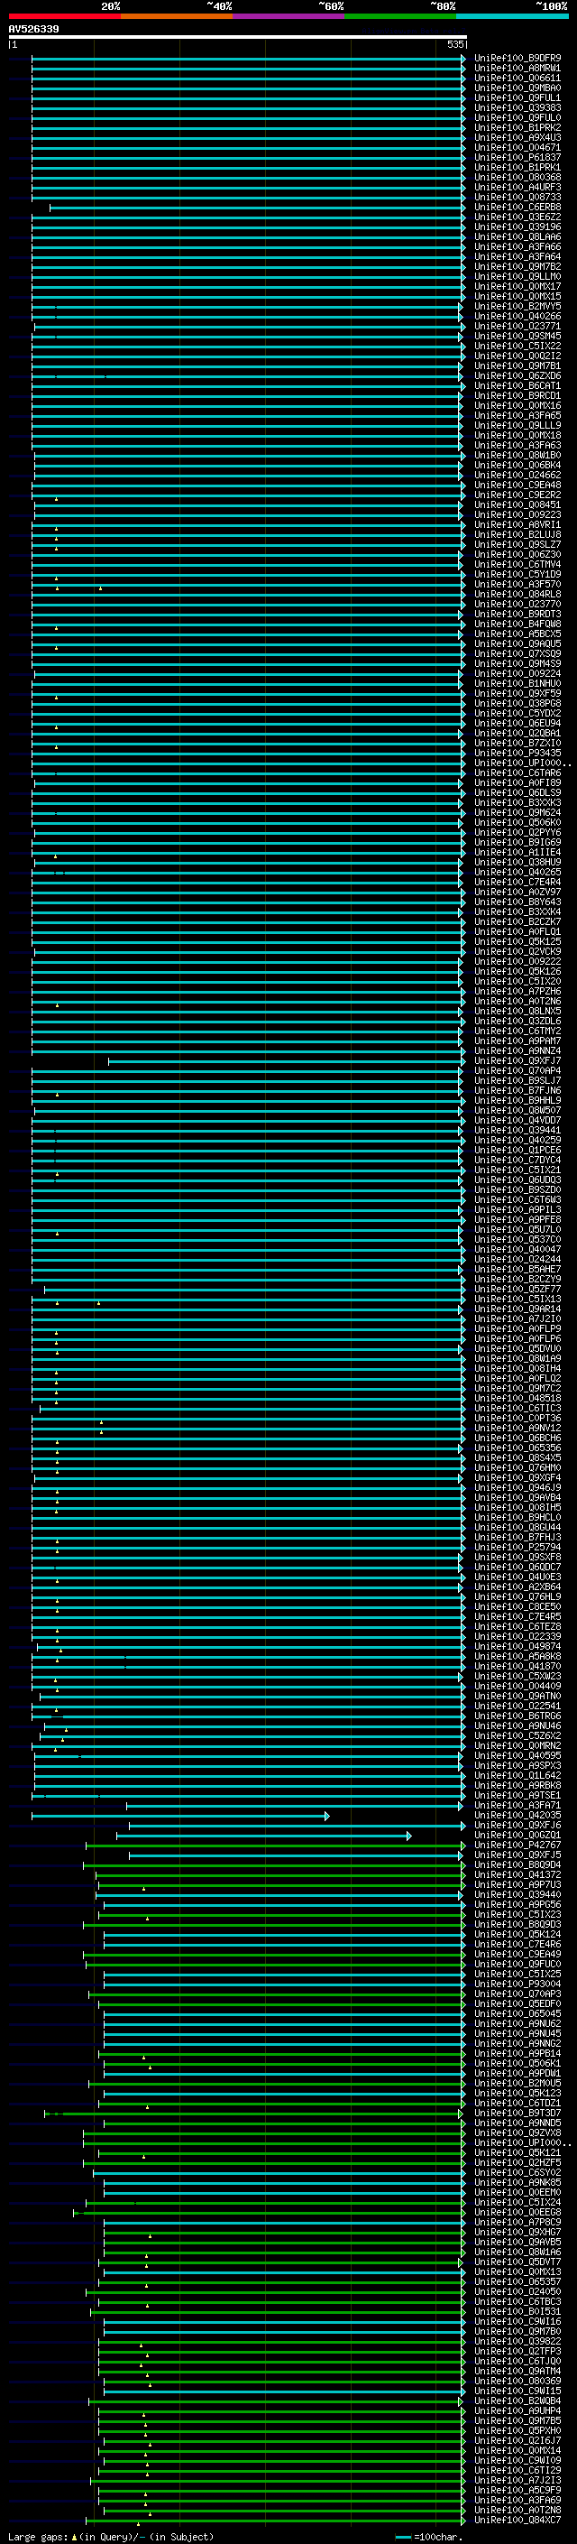The width and height of the screenshot is (577, 2544).
Task: Click the UniRef100_P93435 entry
Action: pyautogui.click(x=517, y=754)
